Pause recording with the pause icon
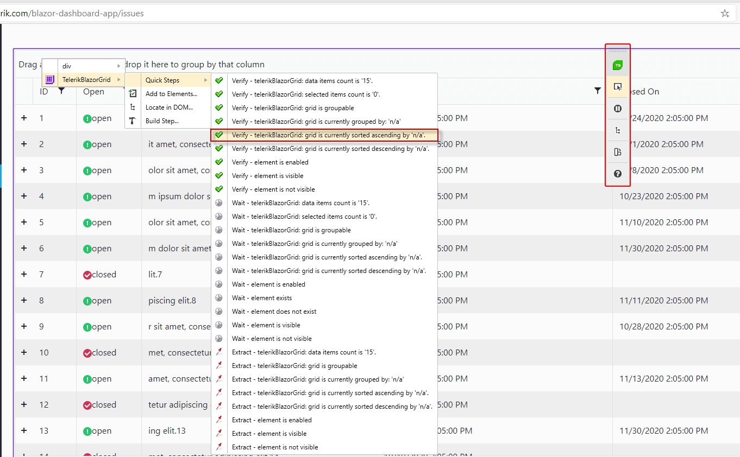740x457 pixels. pos(617,109)
